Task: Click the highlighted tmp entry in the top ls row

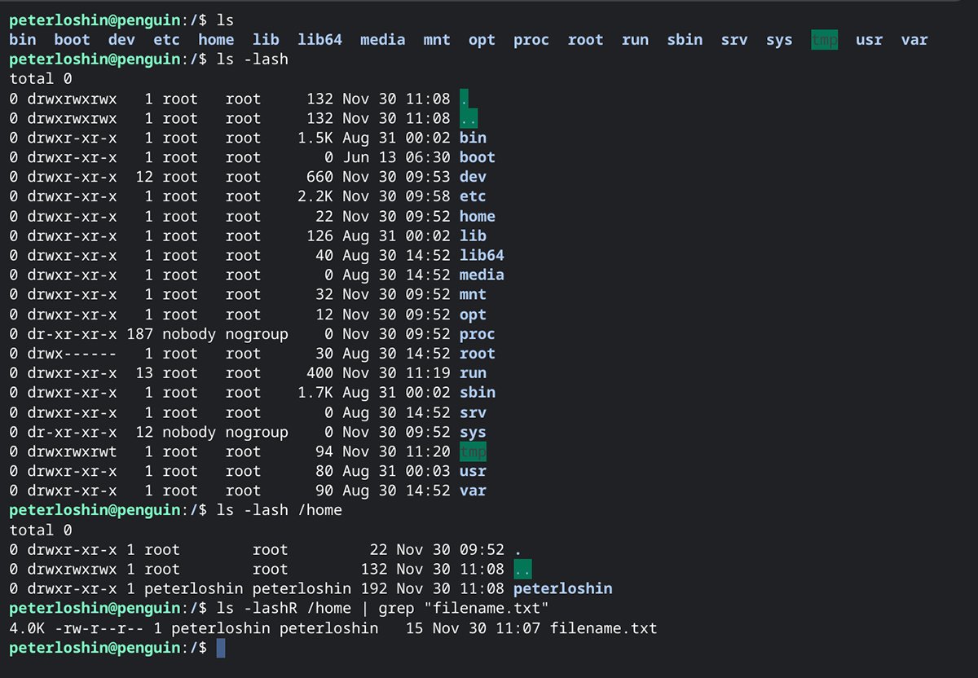Action: pos(824,39)
